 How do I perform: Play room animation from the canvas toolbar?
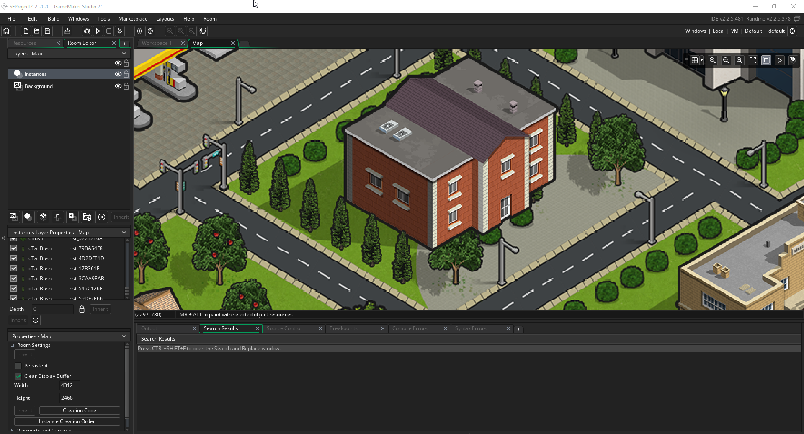[x=780, y=60]
